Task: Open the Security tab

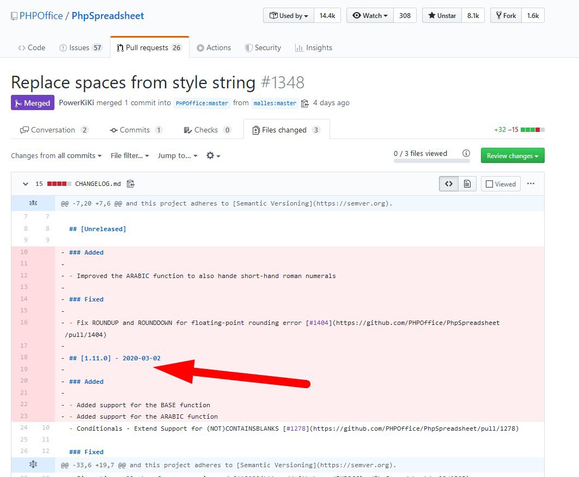Action: pos(263,47)
